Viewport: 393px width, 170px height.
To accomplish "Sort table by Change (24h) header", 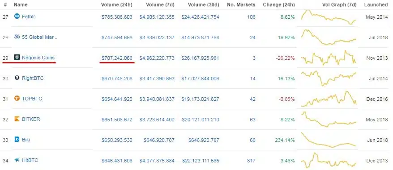I will coord(279,4).
